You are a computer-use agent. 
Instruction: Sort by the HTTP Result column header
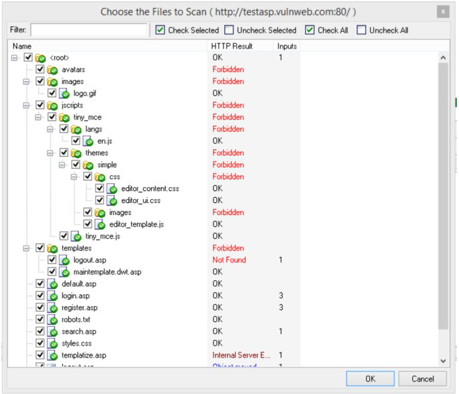coord(241,47)
